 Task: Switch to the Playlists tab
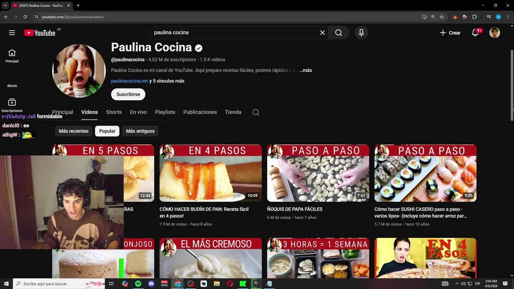pyautogui.click(x=165, y=112)
